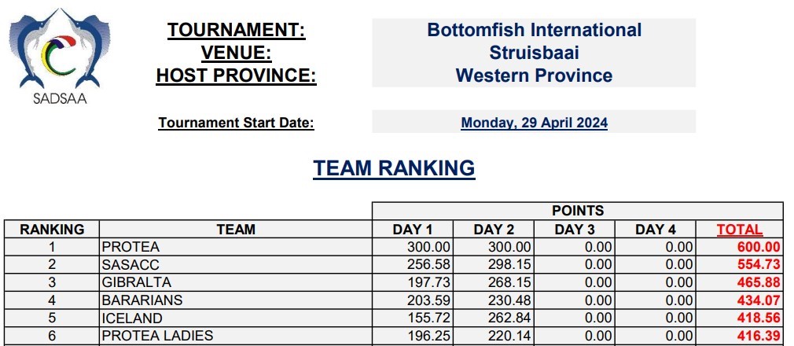
Task: Open the Monday, 29 April 2024 date link
Action: tap(534, 123)
